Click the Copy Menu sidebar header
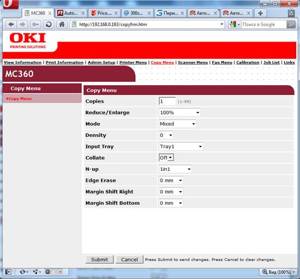 pyautogui.click(x=42, y=88)
